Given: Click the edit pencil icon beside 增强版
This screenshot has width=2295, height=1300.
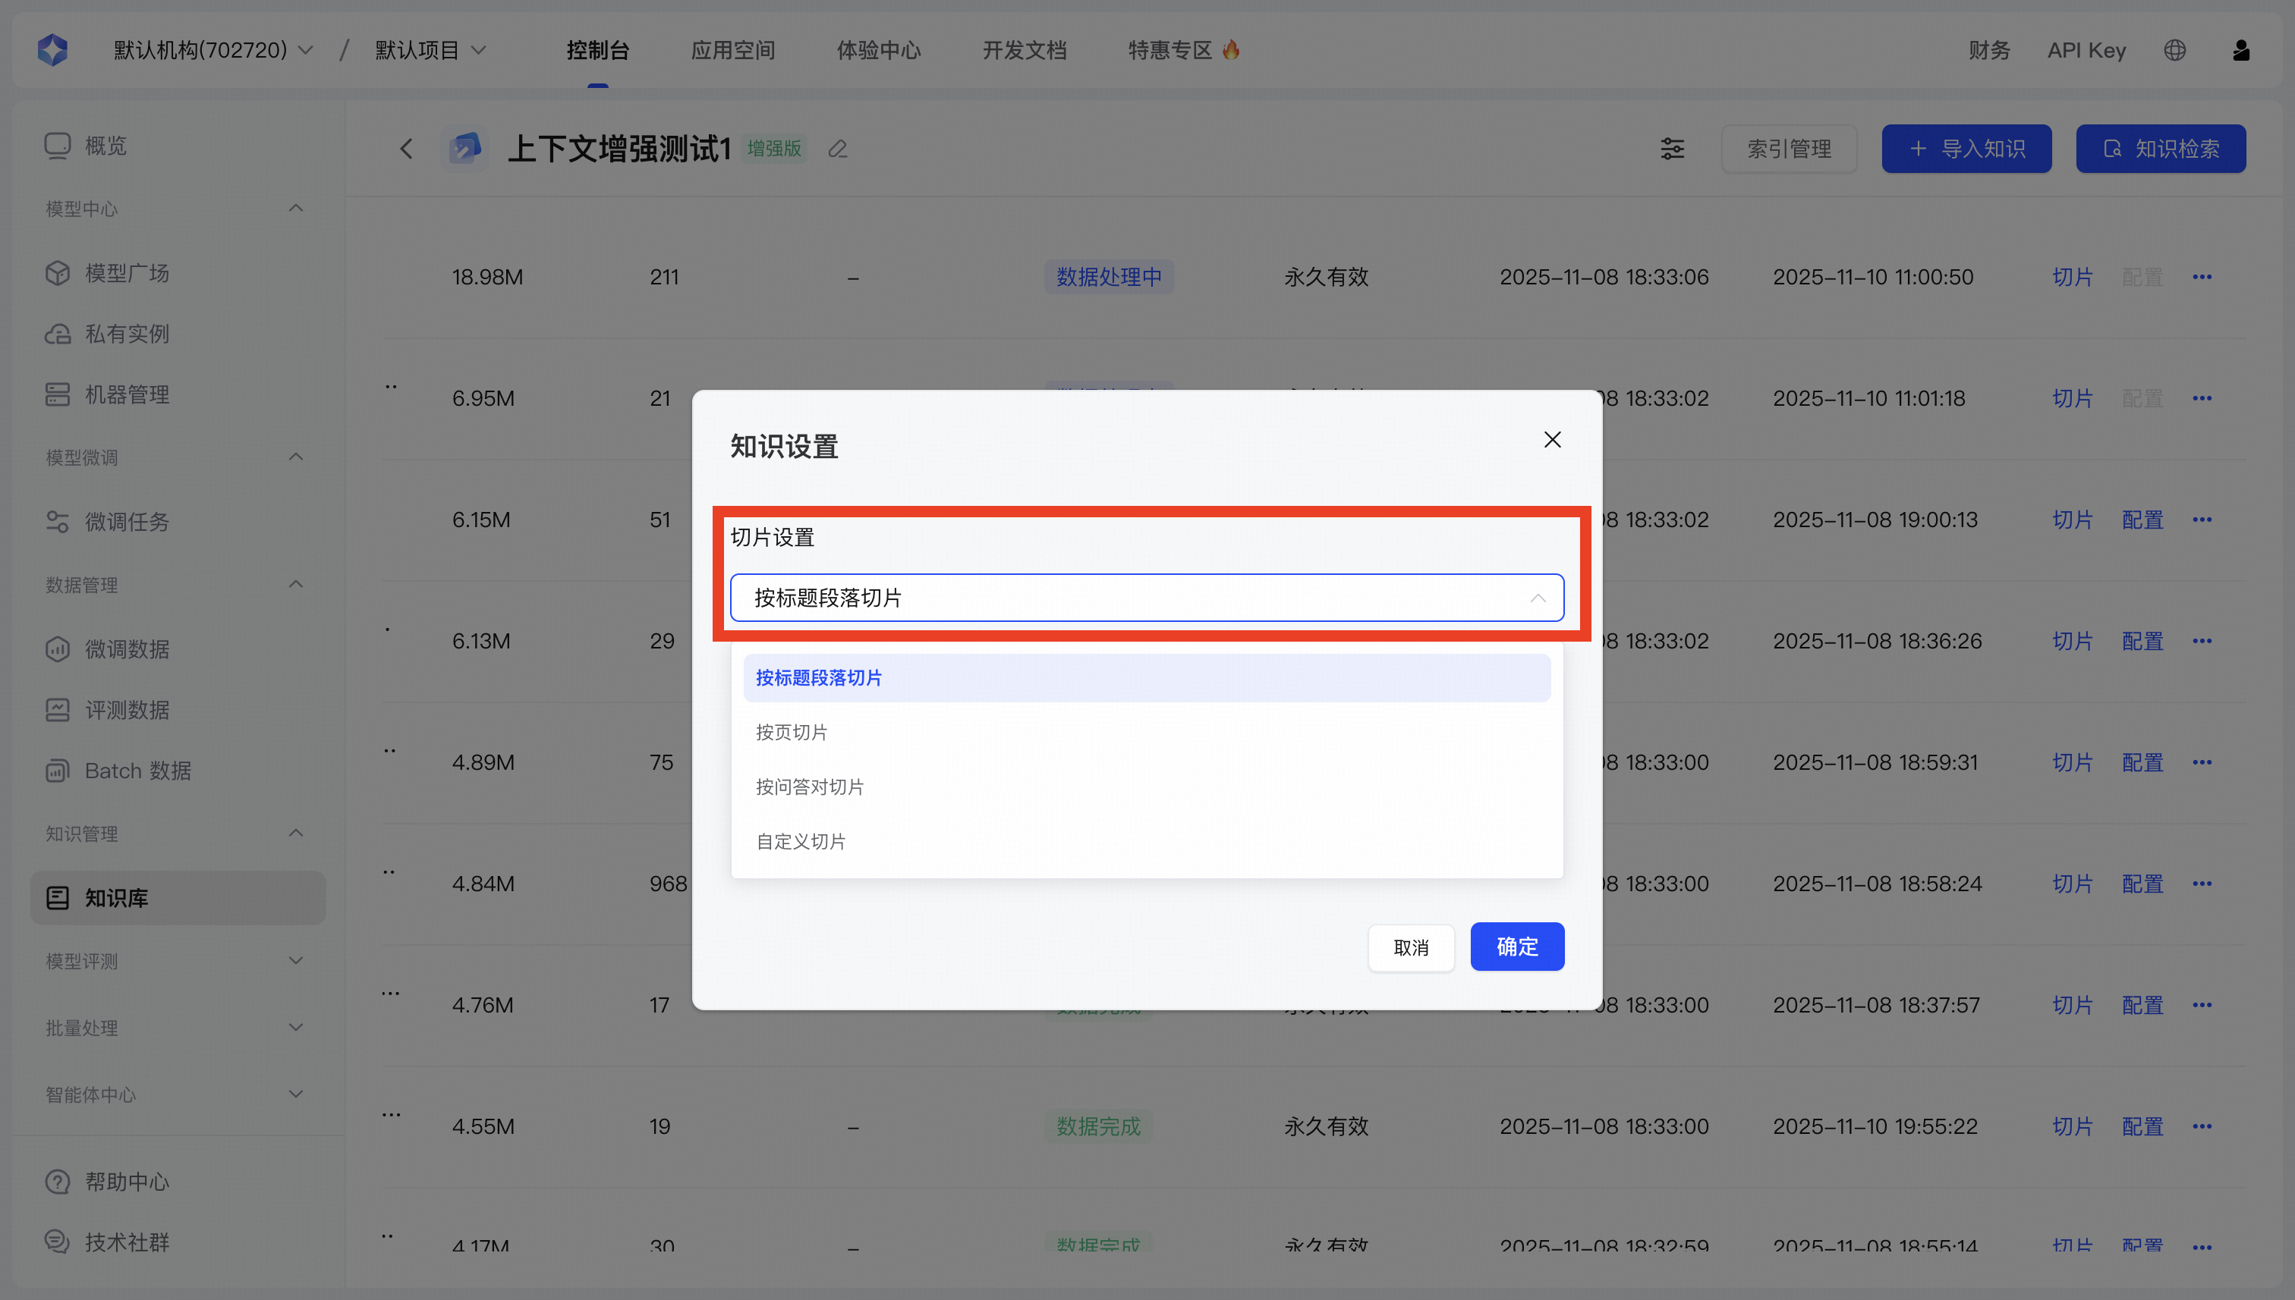Looking at the screenshot, I should click(837, 149).
